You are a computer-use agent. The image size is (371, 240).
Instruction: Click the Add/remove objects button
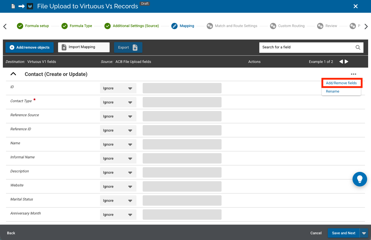(x=30, y=47)
